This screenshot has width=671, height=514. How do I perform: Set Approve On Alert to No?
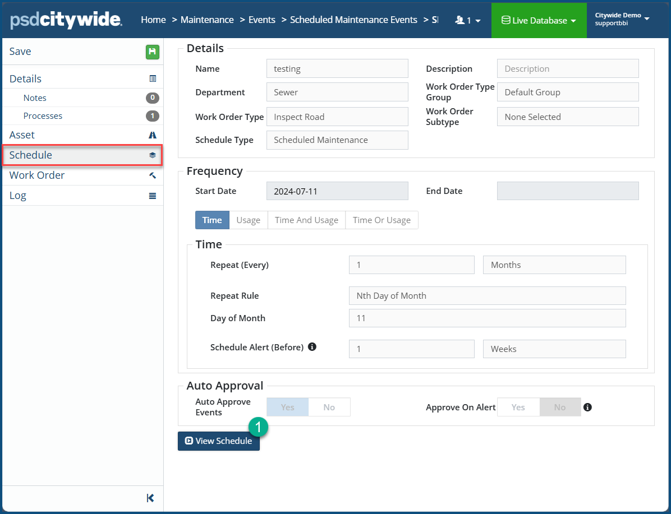pyautogui.click(x=560, y=407)
